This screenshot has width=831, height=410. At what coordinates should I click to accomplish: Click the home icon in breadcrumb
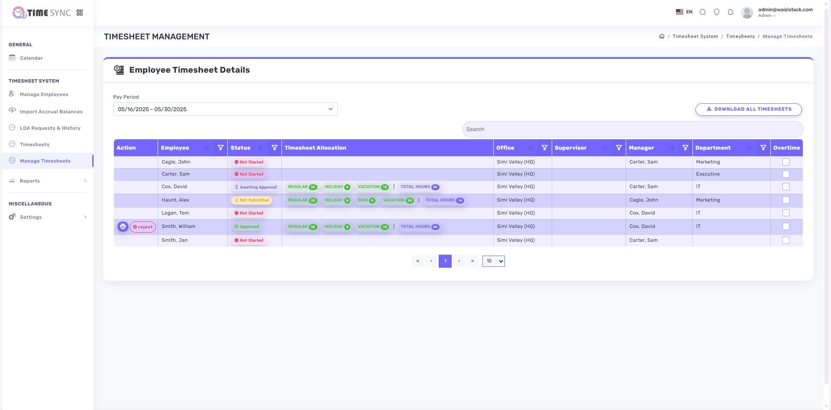[x=662, y=36]
